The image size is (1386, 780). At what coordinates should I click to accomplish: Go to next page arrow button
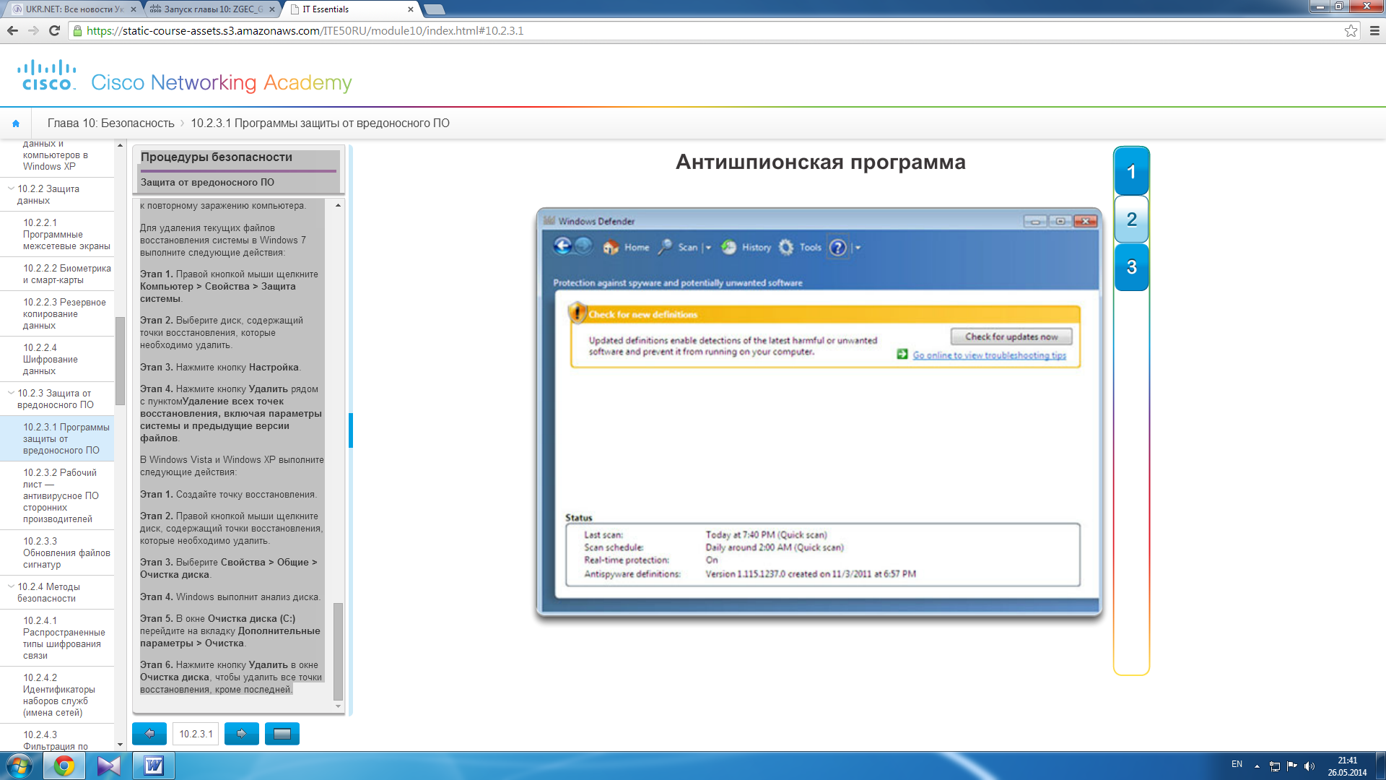(242, 734)
